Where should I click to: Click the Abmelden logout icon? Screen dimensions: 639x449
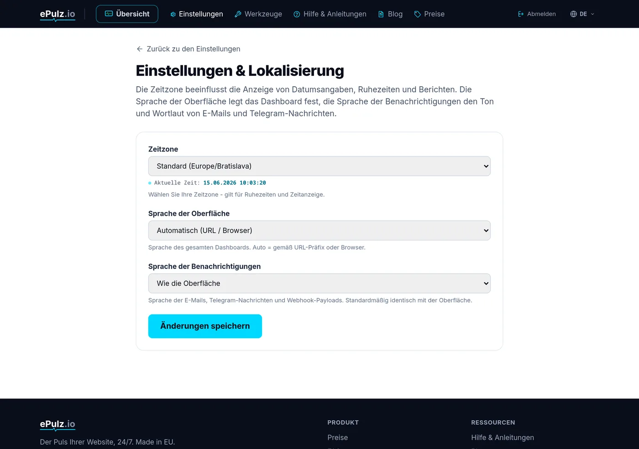coord(521,14)
